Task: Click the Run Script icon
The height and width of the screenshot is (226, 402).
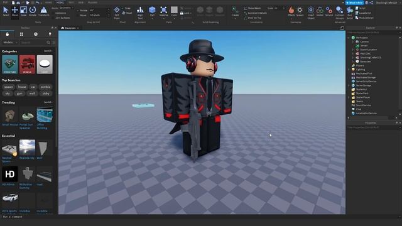Action: coord(350,13)
